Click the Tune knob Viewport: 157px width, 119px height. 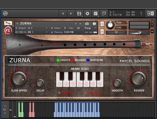click(110, 25)
